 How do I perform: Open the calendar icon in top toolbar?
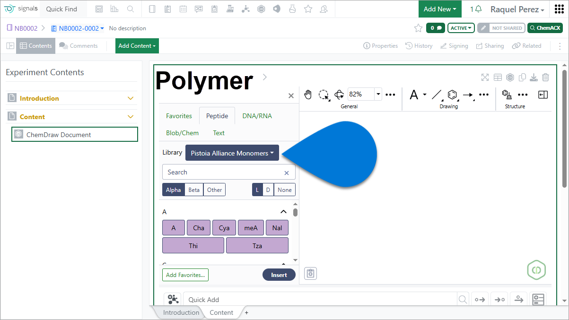point(183,9)
